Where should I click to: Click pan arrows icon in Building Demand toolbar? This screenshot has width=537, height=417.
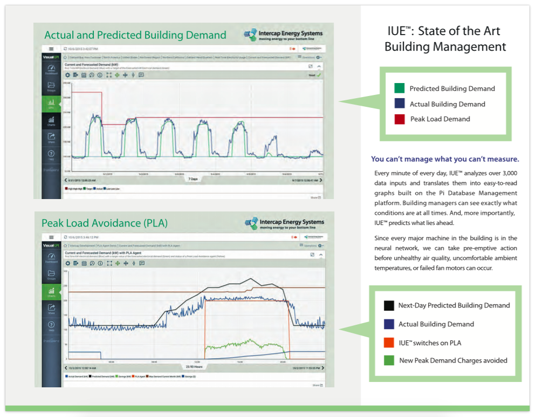[125, 75]
